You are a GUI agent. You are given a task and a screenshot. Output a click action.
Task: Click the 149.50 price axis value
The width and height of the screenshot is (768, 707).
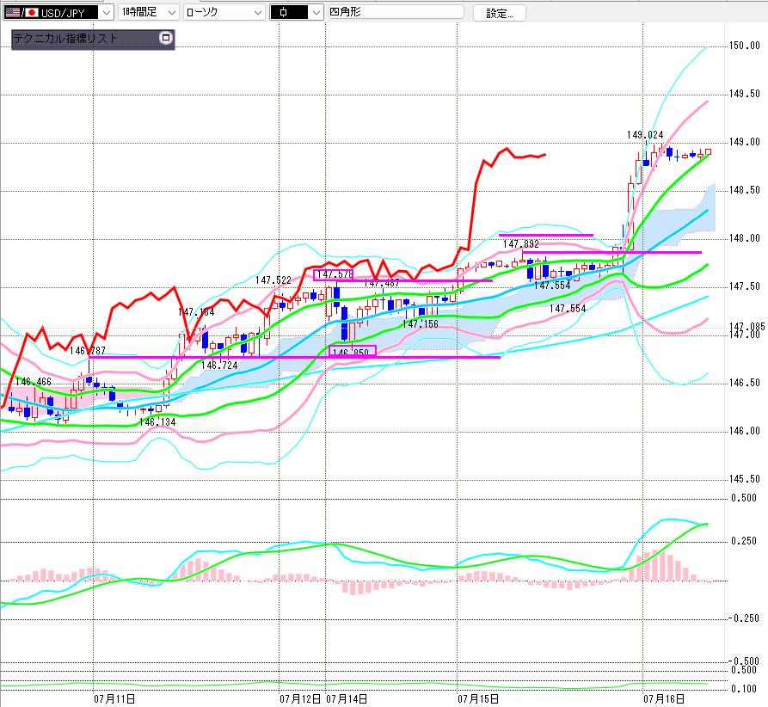(745, 94)
